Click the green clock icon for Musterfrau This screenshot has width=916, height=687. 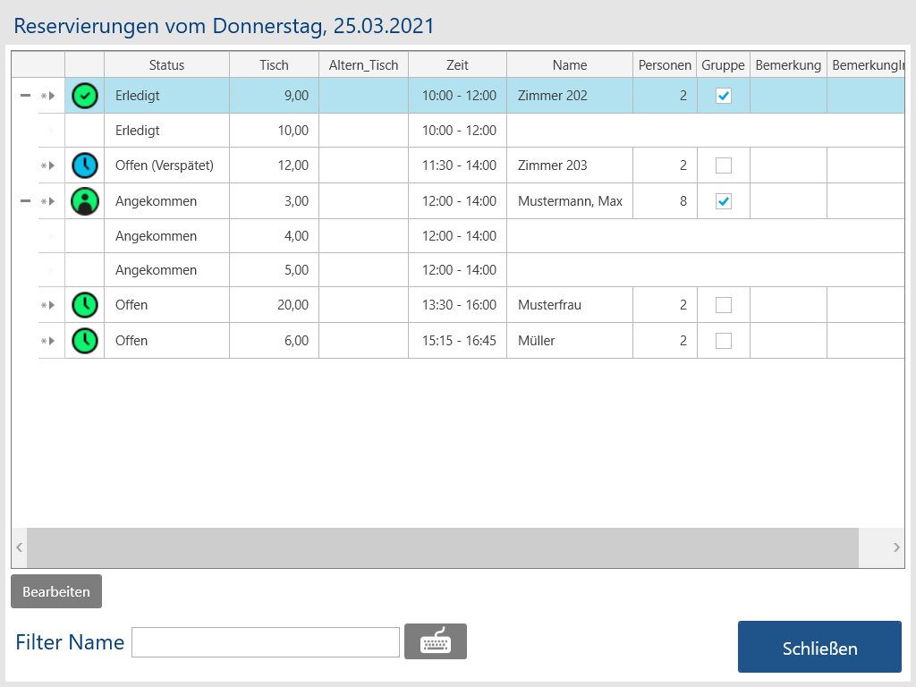point(85,305)
